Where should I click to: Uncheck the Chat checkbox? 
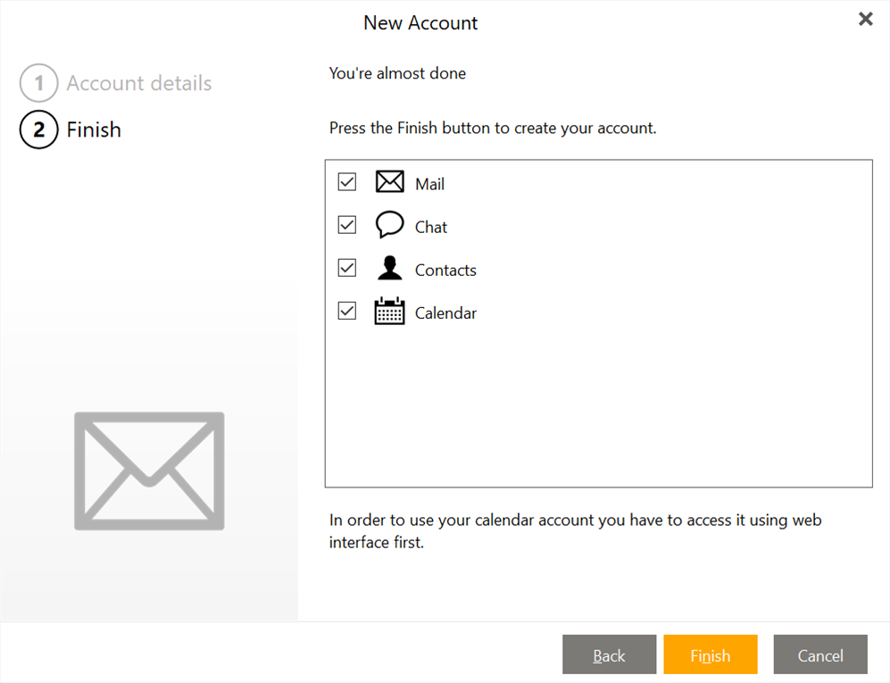coord(346,225)
